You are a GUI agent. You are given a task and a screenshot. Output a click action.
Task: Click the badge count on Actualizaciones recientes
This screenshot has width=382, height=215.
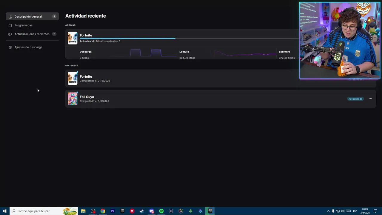(x=54, y=34)
